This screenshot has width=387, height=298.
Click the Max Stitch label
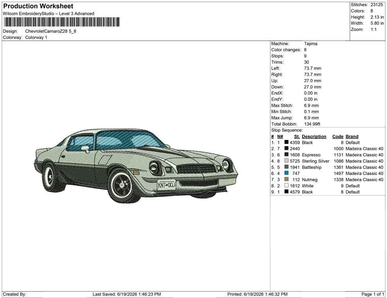point(282,105)
